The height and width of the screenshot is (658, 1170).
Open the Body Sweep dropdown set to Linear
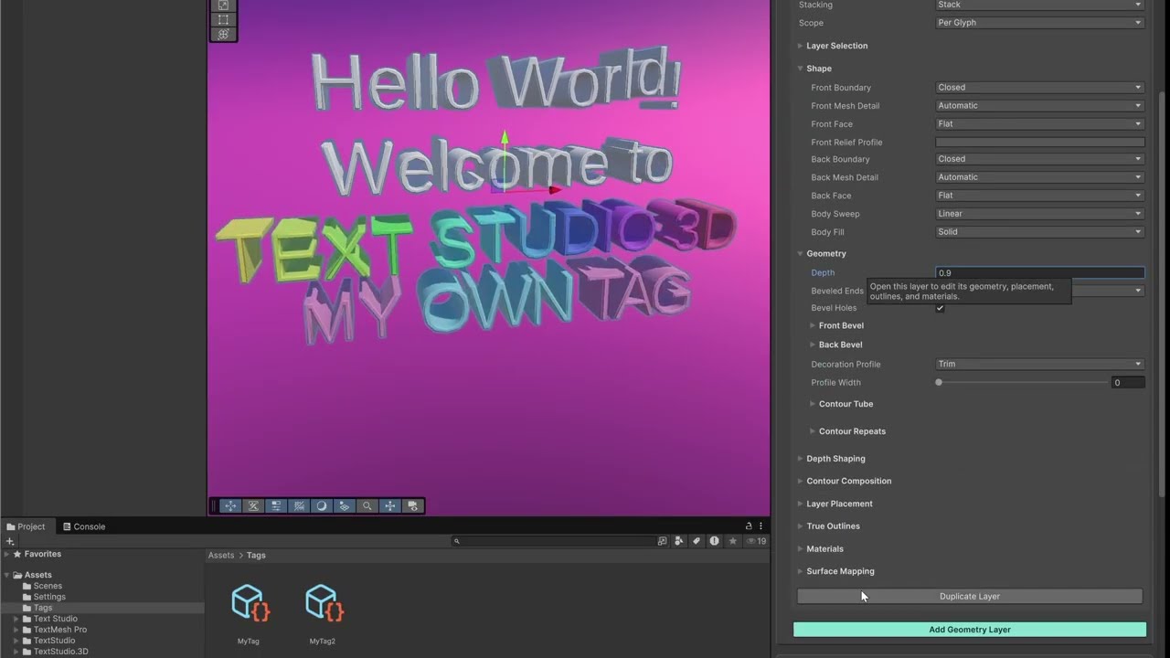(x=1039, y=214)
